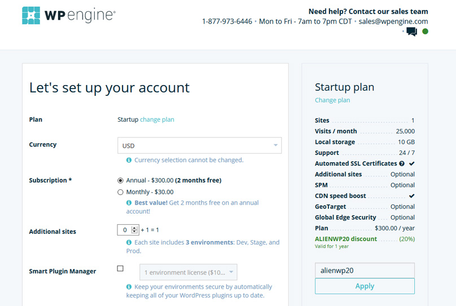Click Change plan in Startup plan sidebar
The height and width of the screenshot is (306, 456).
pos(332,100)
